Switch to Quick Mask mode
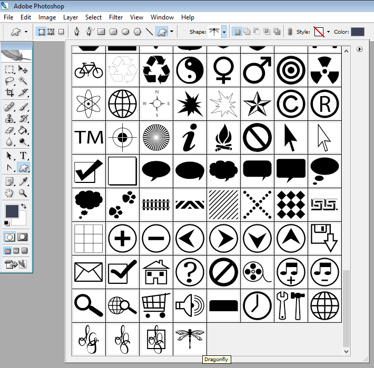The image size is (374, 368). tap(23, 237)
